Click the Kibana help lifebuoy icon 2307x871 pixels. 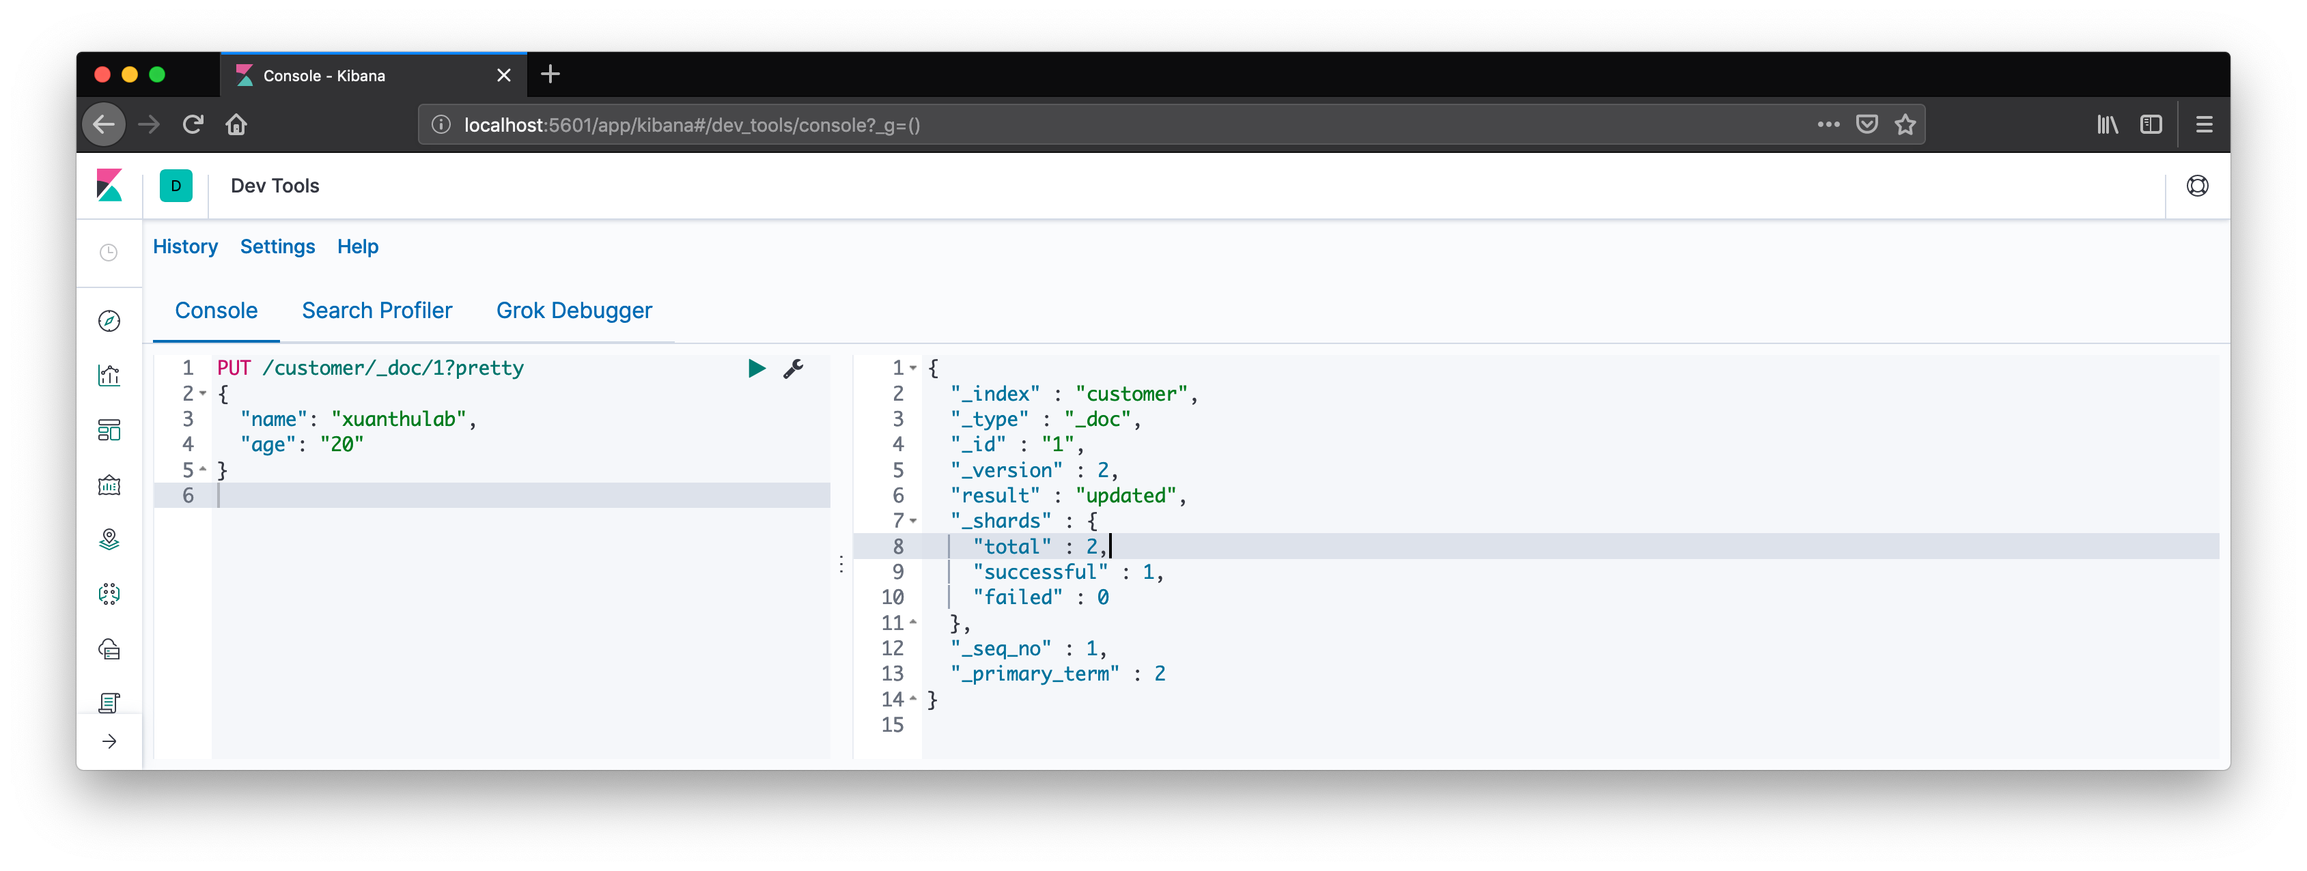[x=2197, y=186]
